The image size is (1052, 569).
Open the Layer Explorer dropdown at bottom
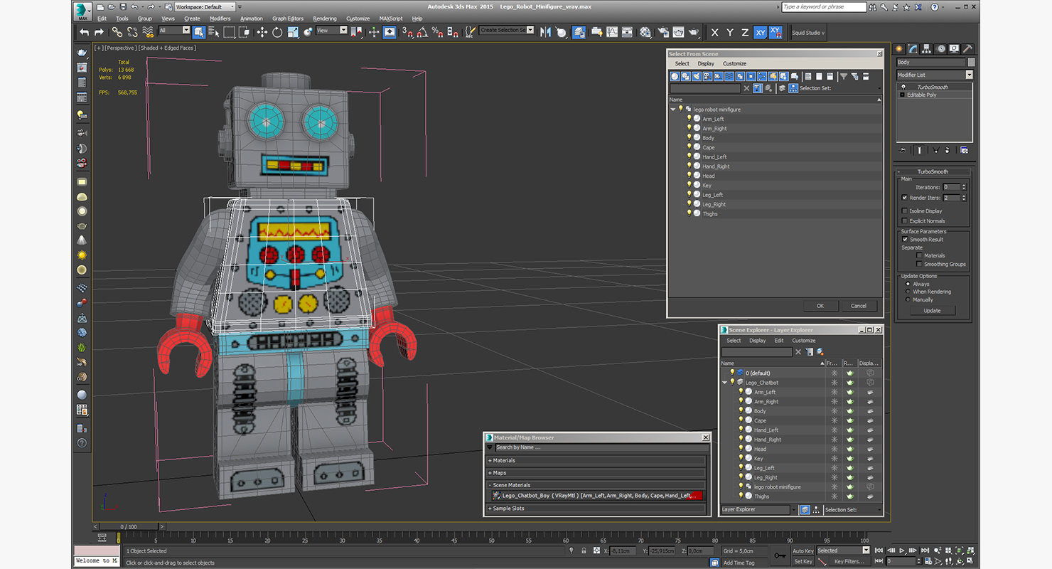(794, 509)
